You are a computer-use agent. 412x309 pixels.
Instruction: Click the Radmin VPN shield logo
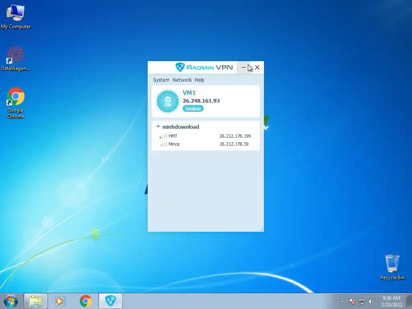180,67
